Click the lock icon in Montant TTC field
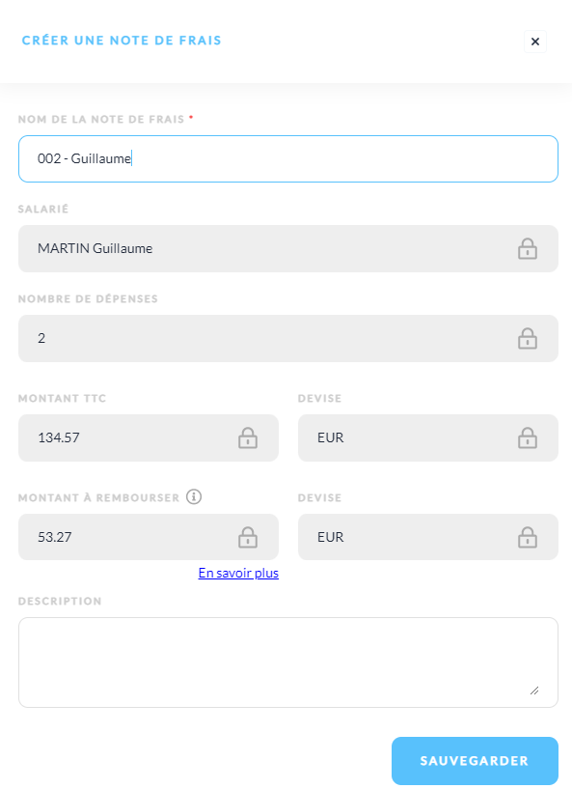 pyautogui.click(x=248, y=437)
